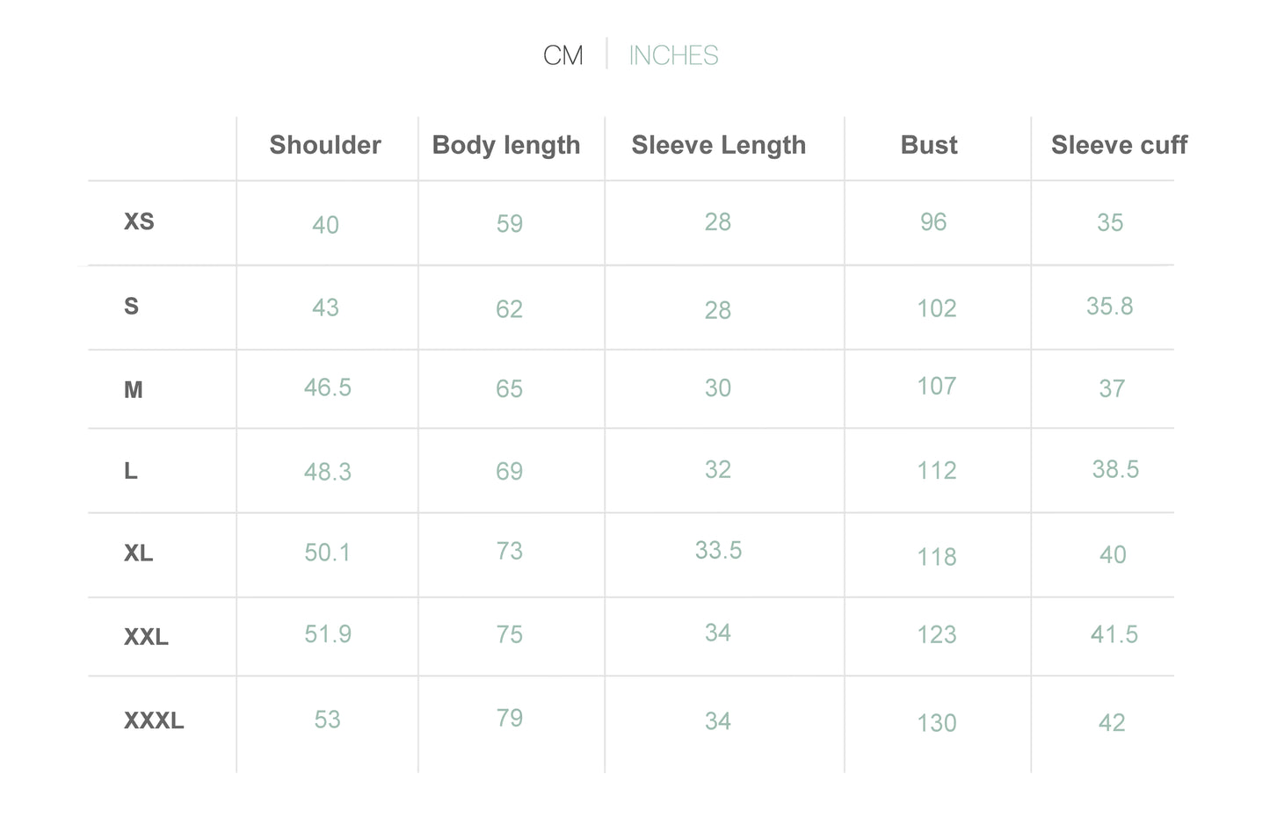The image size is (1270, 832).
Task: Select the L body length value 69
Action: [x=510, y=471]
